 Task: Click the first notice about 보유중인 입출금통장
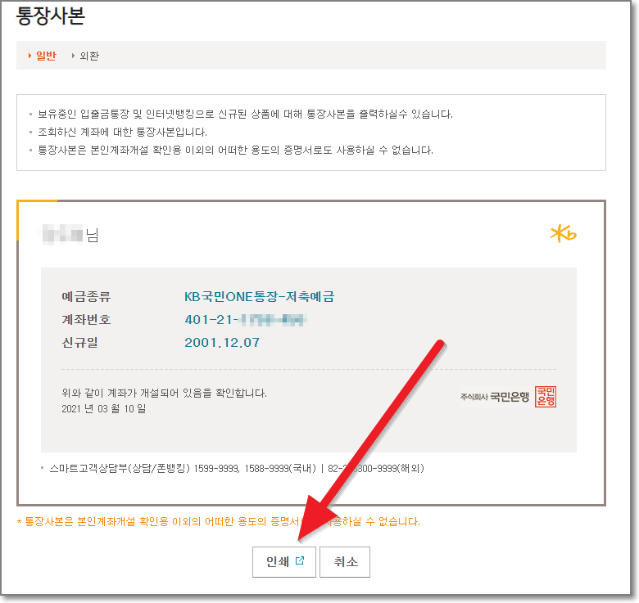pos(245,114)
